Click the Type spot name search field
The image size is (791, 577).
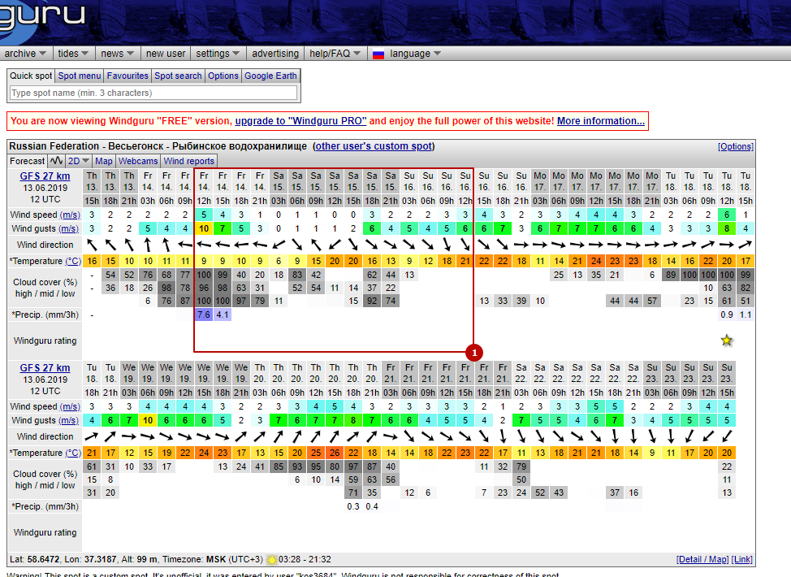(153, 93)
